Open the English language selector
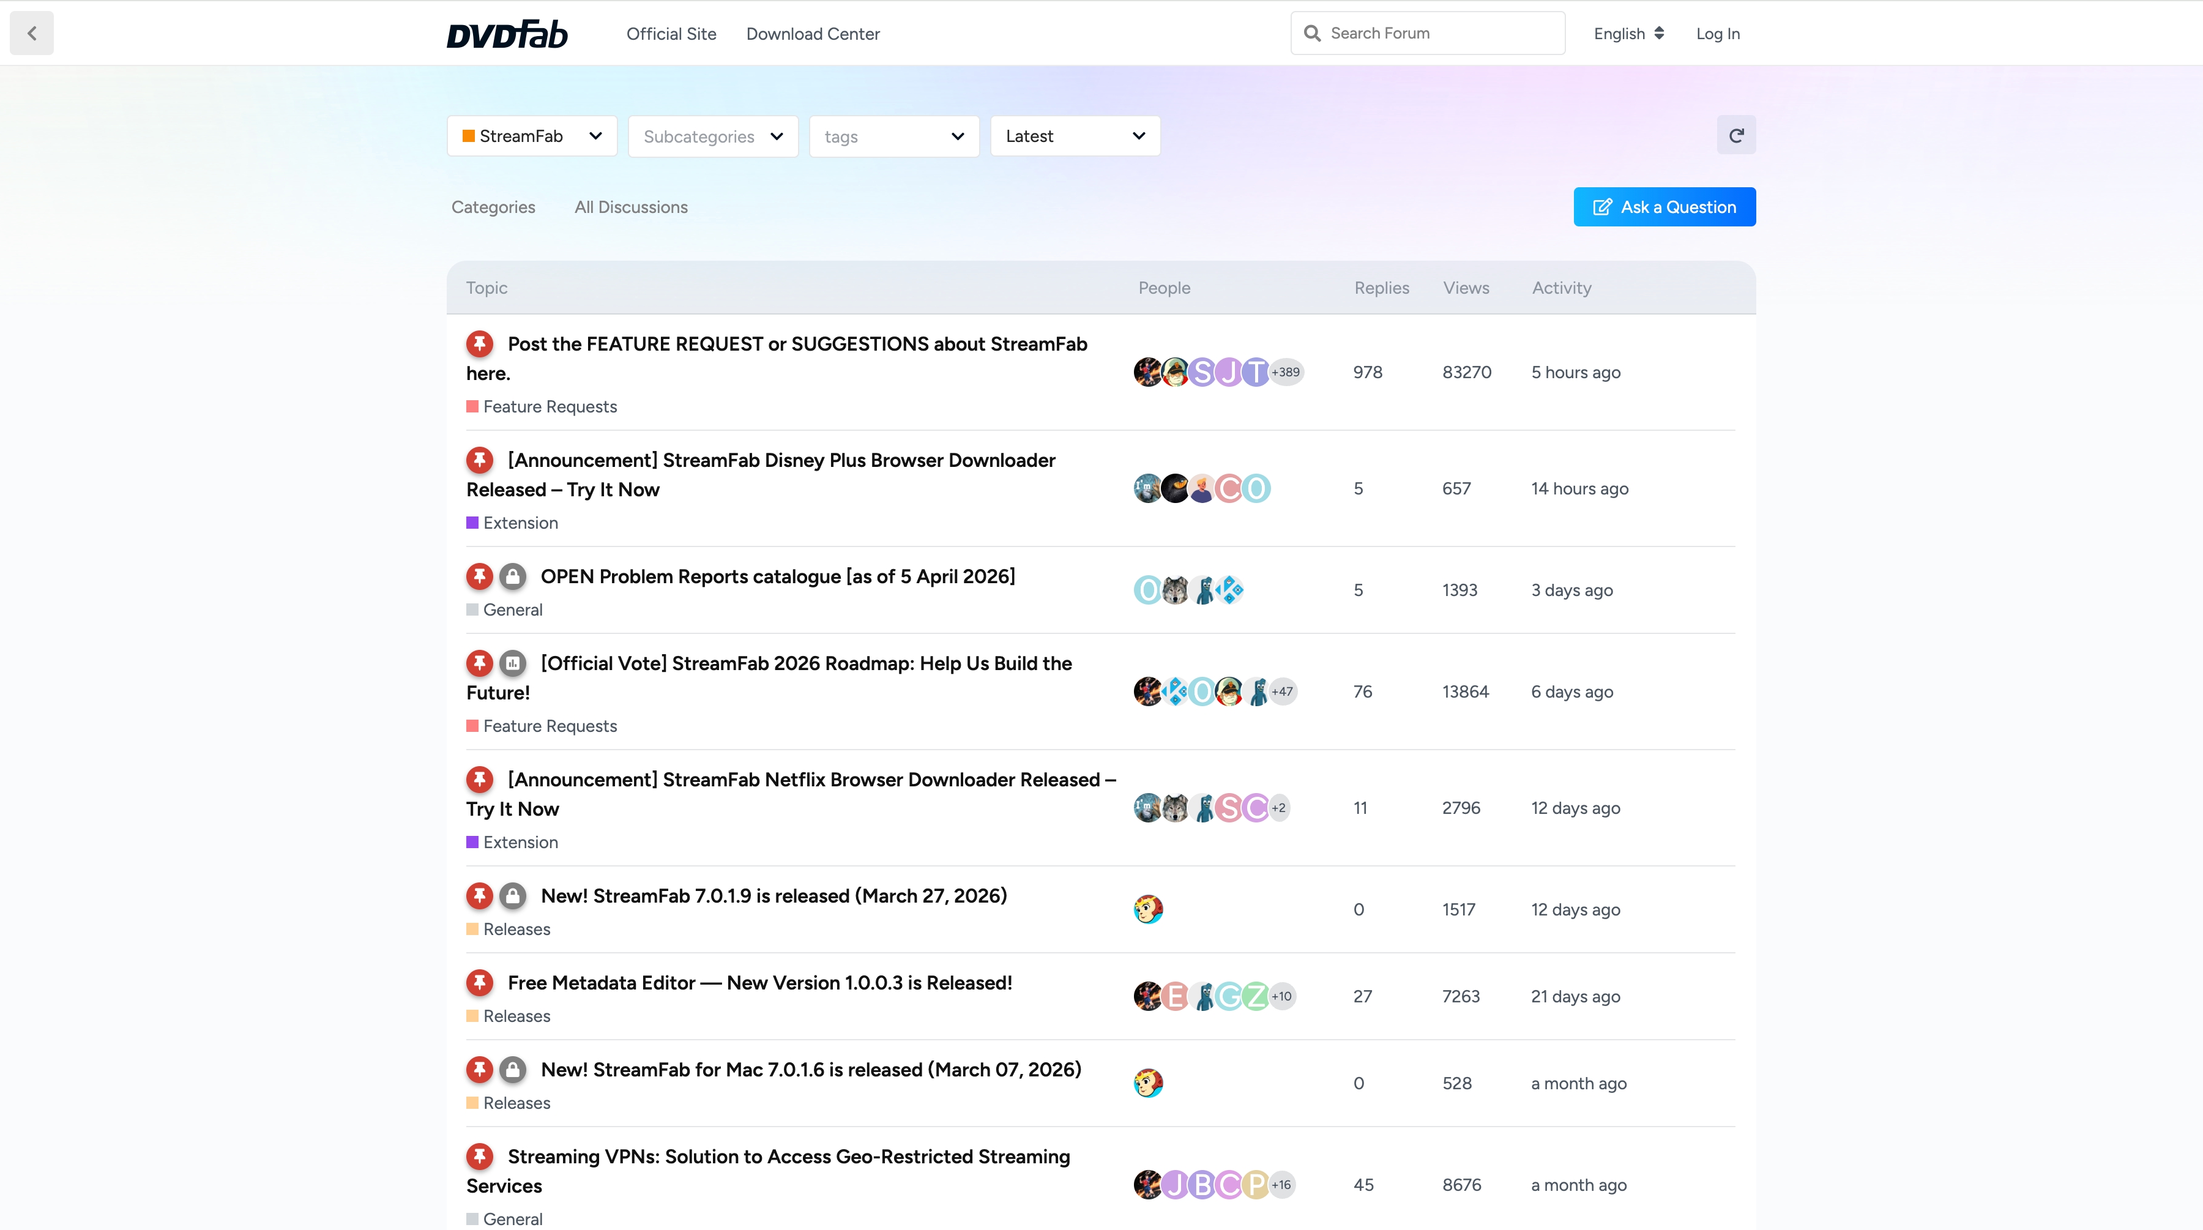 tap(1628, 34)
